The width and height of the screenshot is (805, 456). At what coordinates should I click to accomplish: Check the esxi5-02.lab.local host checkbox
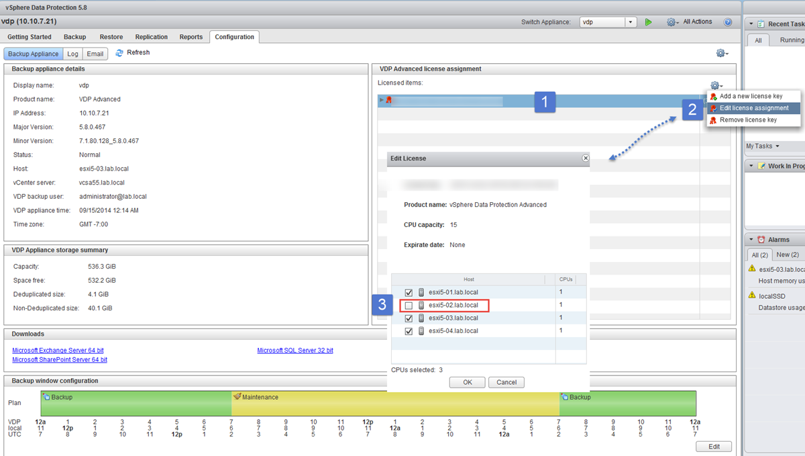point(409,306)
